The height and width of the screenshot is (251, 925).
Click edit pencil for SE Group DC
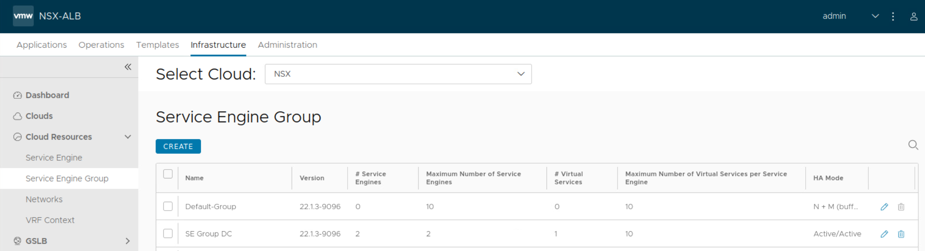click(x=884, y=234)
